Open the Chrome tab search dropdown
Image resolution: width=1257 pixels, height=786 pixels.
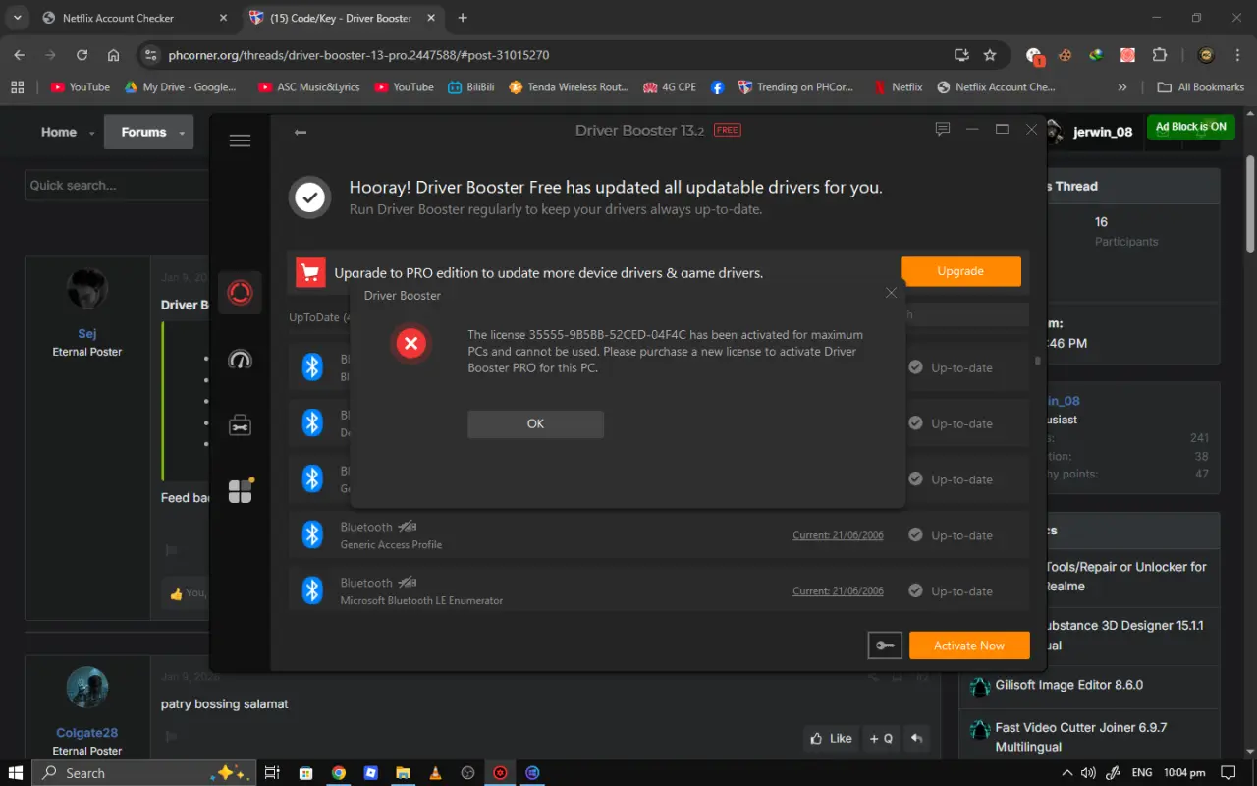click(18, 18)
